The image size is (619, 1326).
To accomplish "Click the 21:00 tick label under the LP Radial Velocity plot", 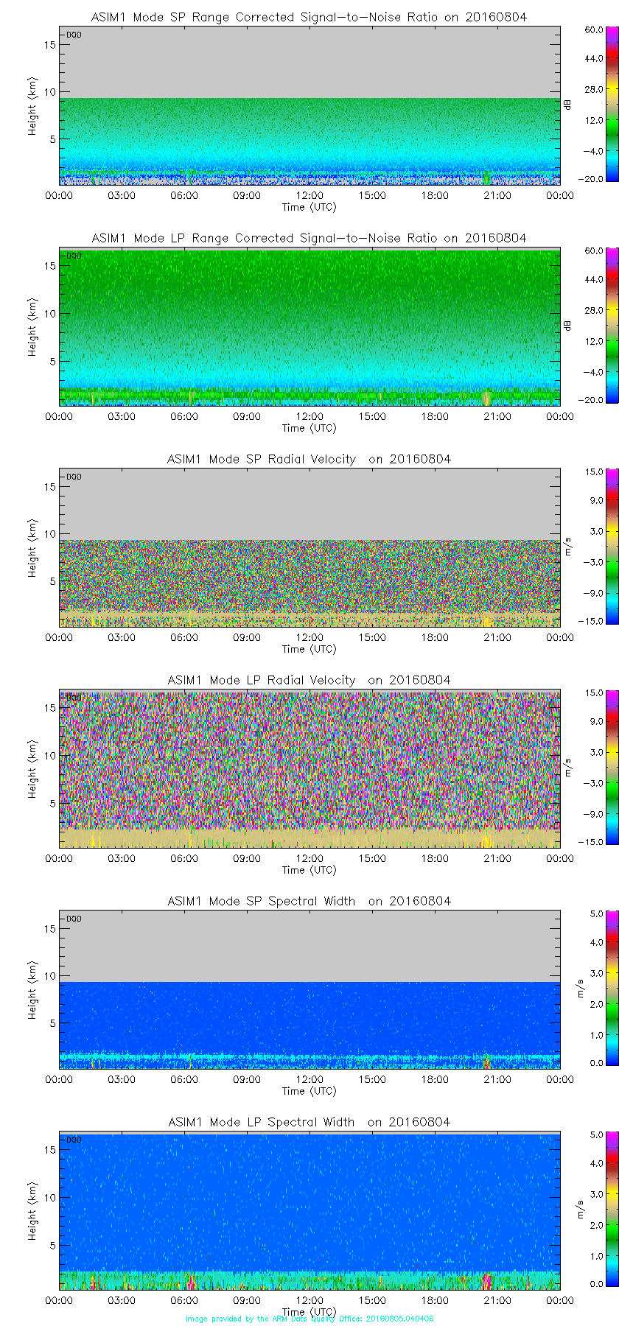I will [497, 858].
